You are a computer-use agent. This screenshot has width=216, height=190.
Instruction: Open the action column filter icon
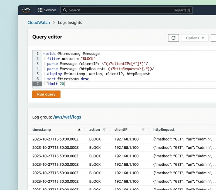tap(104, 130)
